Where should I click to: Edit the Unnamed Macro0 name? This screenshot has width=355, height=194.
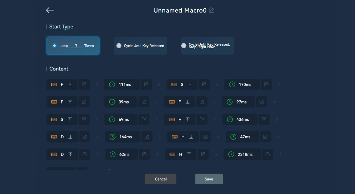coord(212,10)
